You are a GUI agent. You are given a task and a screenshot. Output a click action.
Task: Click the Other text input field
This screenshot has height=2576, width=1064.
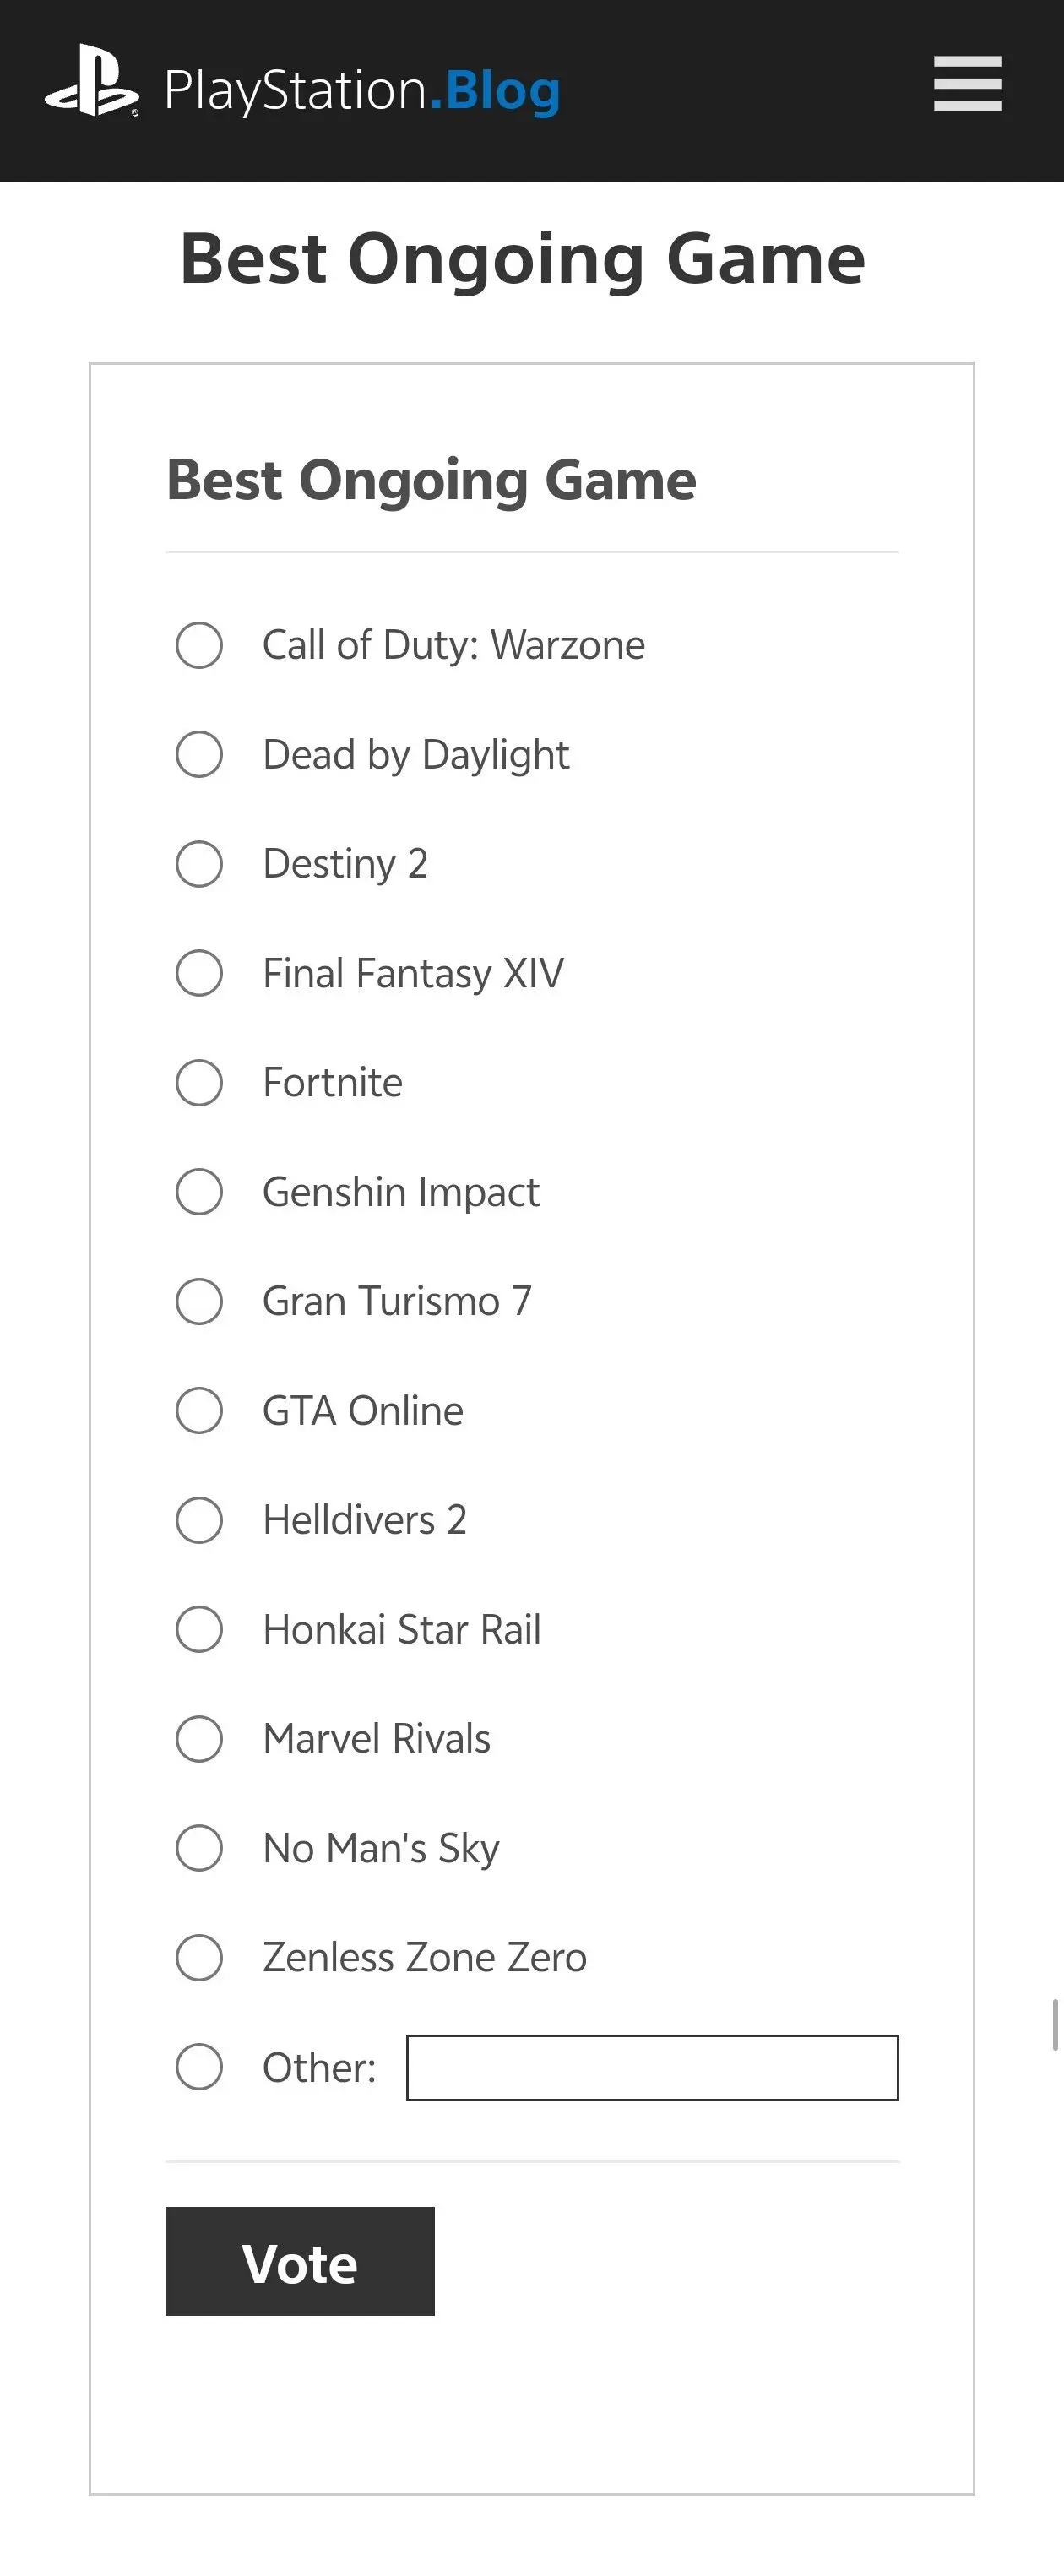tap(652, 2068)
